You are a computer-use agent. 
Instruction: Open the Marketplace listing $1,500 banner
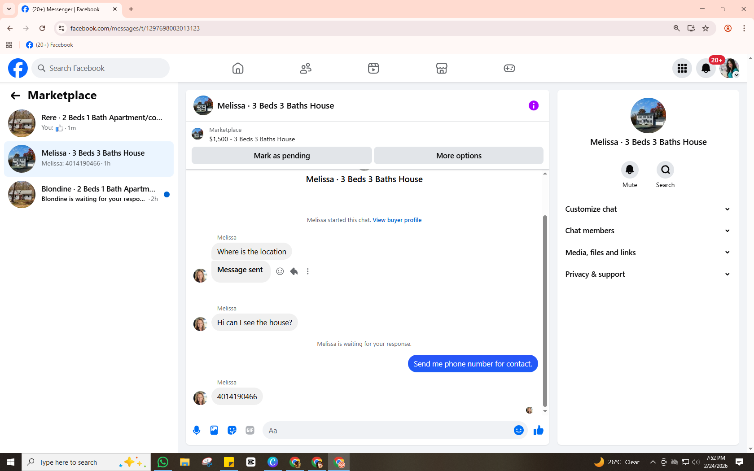pyautogui.click(x=367, y=134)
